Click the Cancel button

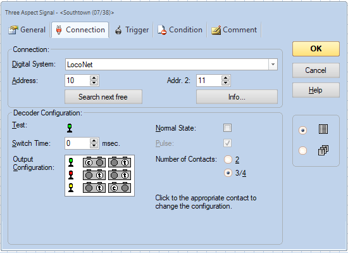point(316,70)
